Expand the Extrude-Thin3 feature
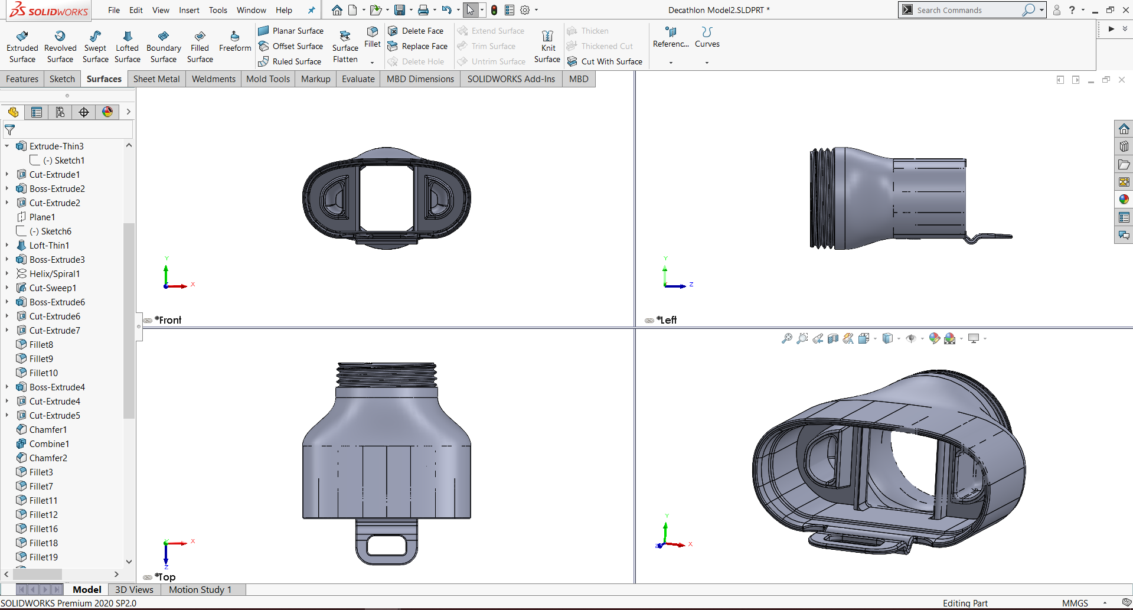The image size is (1133, 610). (x=7, y=146)
